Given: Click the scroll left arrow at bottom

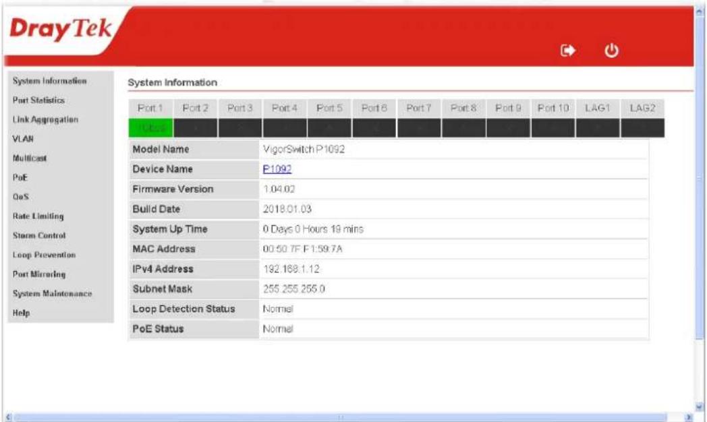Looking at the screenshot, I should [7, 417].
